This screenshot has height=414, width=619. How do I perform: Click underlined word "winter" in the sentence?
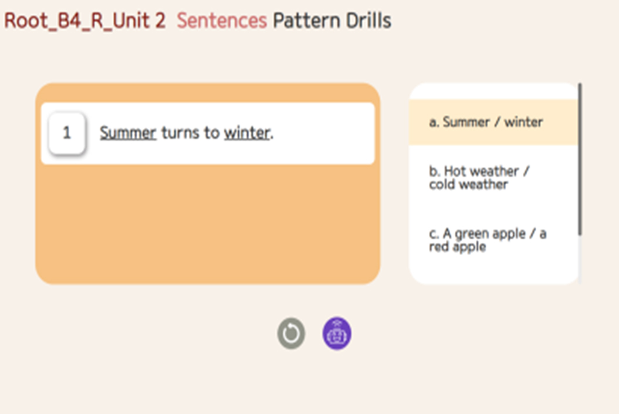247,133
